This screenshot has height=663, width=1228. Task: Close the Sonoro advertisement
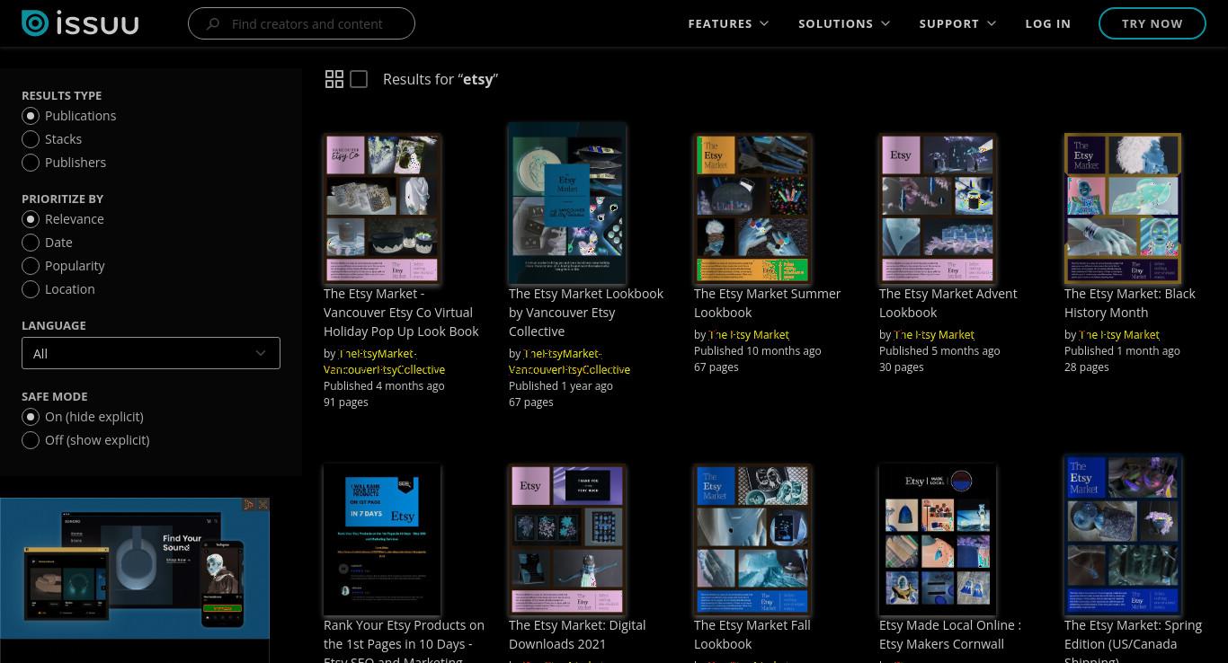pos(263,505)
